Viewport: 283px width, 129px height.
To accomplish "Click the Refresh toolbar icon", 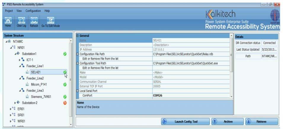I will [x=34, y=20].
